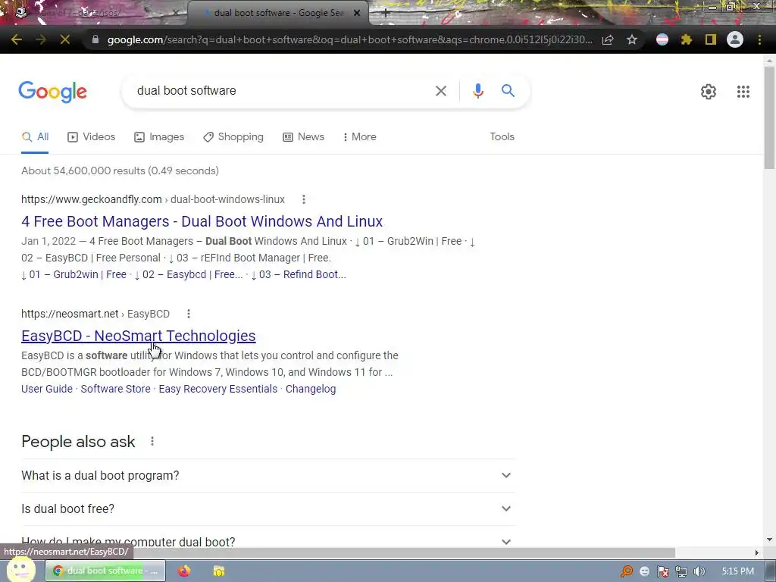Image resolution: width=776 pixels, height=582 pixels.
Task: Share this page via the share icon
Action: tap(608, 39)
